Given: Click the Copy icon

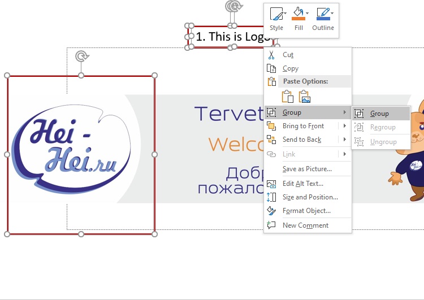Looking at the screenshot, I should pyautogui.click(x=271, y=68).
